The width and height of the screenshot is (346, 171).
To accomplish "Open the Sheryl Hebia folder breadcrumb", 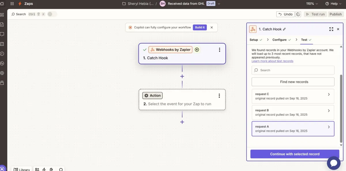I will [x=138, y=4].
